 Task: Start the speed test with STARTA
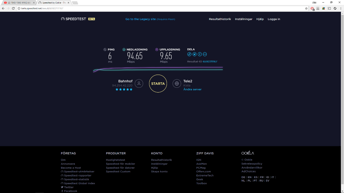pyautogui.click(x=158, y=84)
